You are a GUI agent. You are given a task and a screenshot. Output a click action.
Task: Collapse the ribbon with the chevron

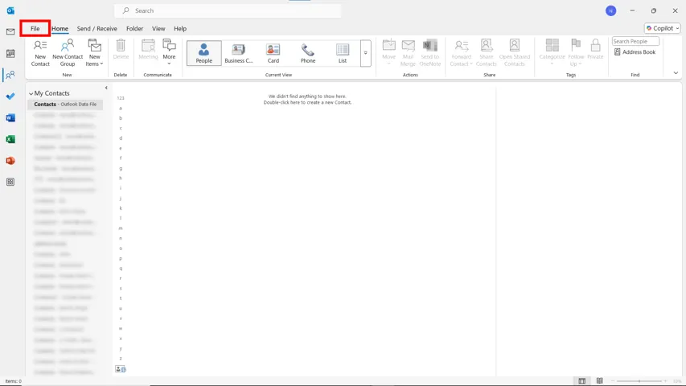676,73
